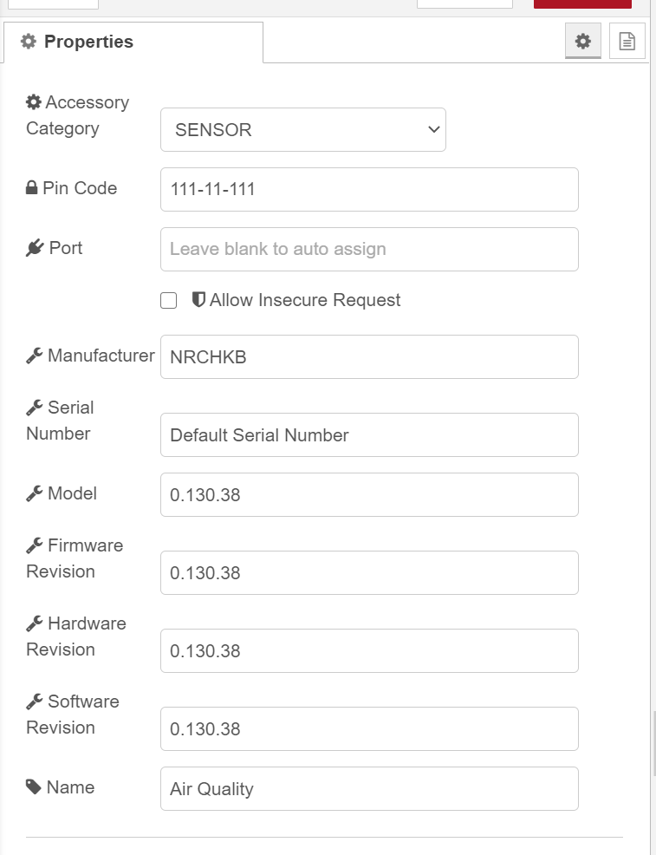
Task: Select the Name field showing Air Quality
Action: pyautogui.click(x=369, y=788)
